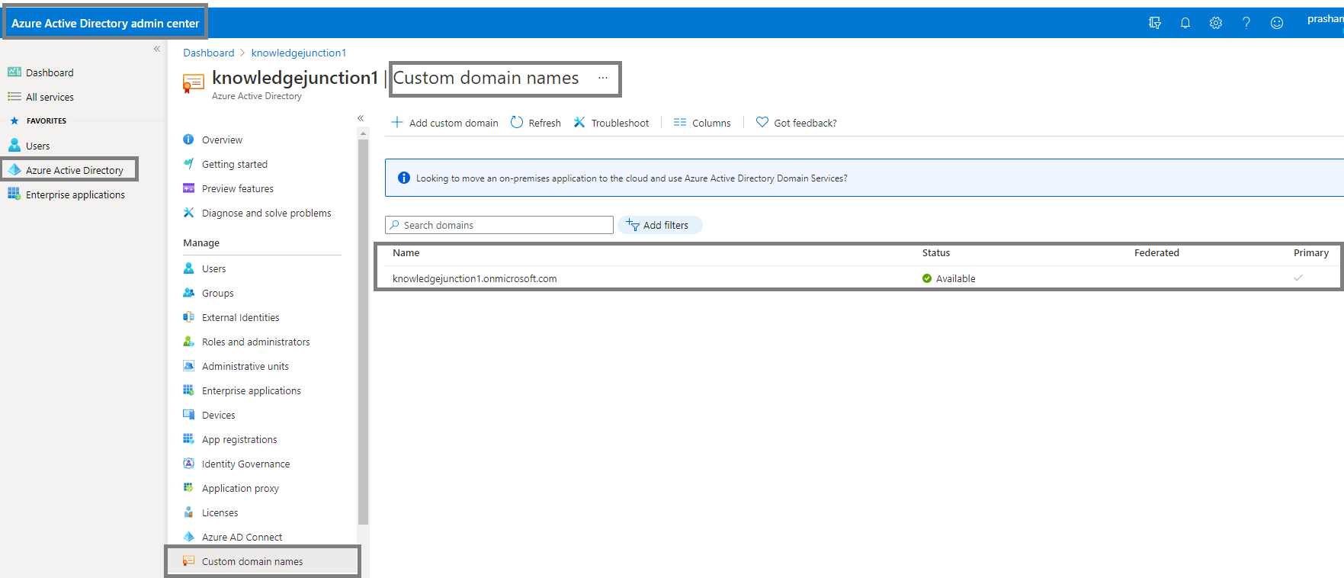Click the Federated column header
Screen dimensions: 1344x578
point(1156,253)
